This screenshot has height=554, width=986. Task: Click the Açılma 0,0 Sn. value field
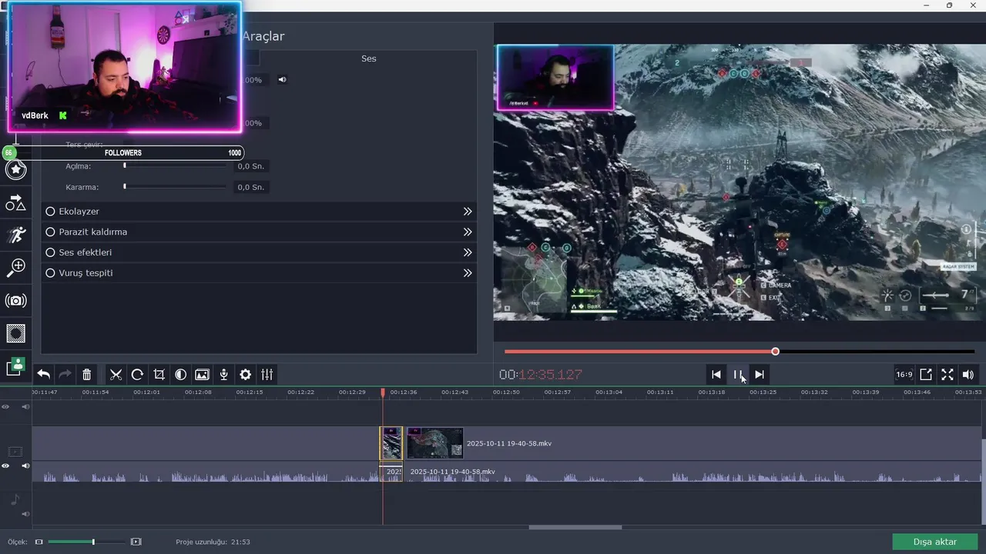coord(251,166)
